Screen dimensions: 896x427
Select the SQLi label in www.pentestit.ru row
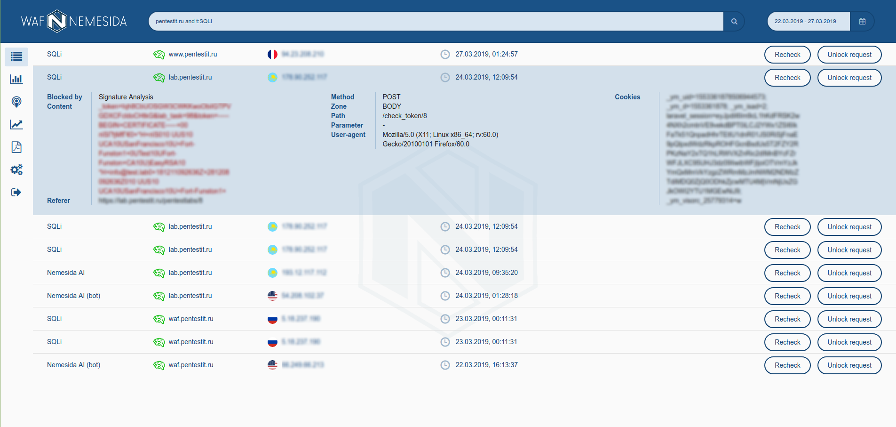55,54
